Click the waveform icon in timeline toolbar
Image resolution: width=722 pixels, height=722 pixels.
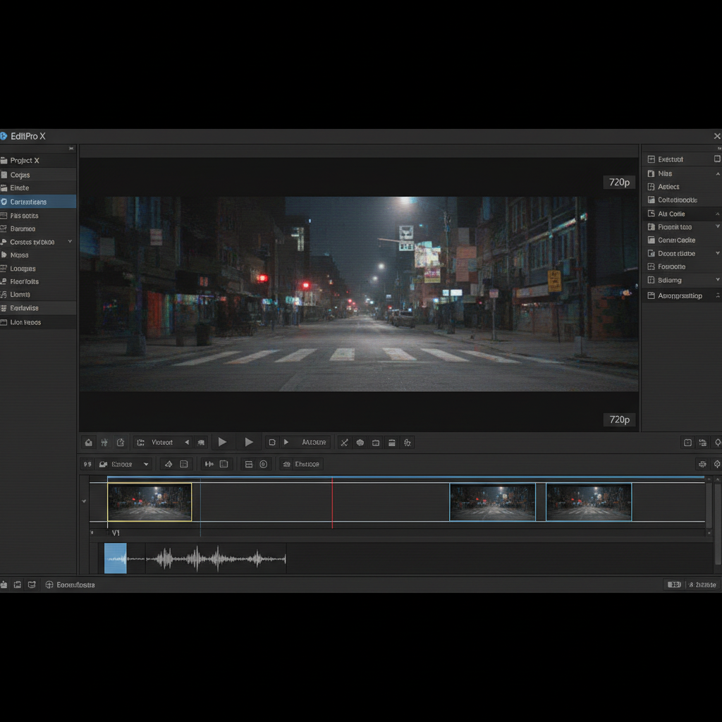pyautogui.click(x=209, y=464)
